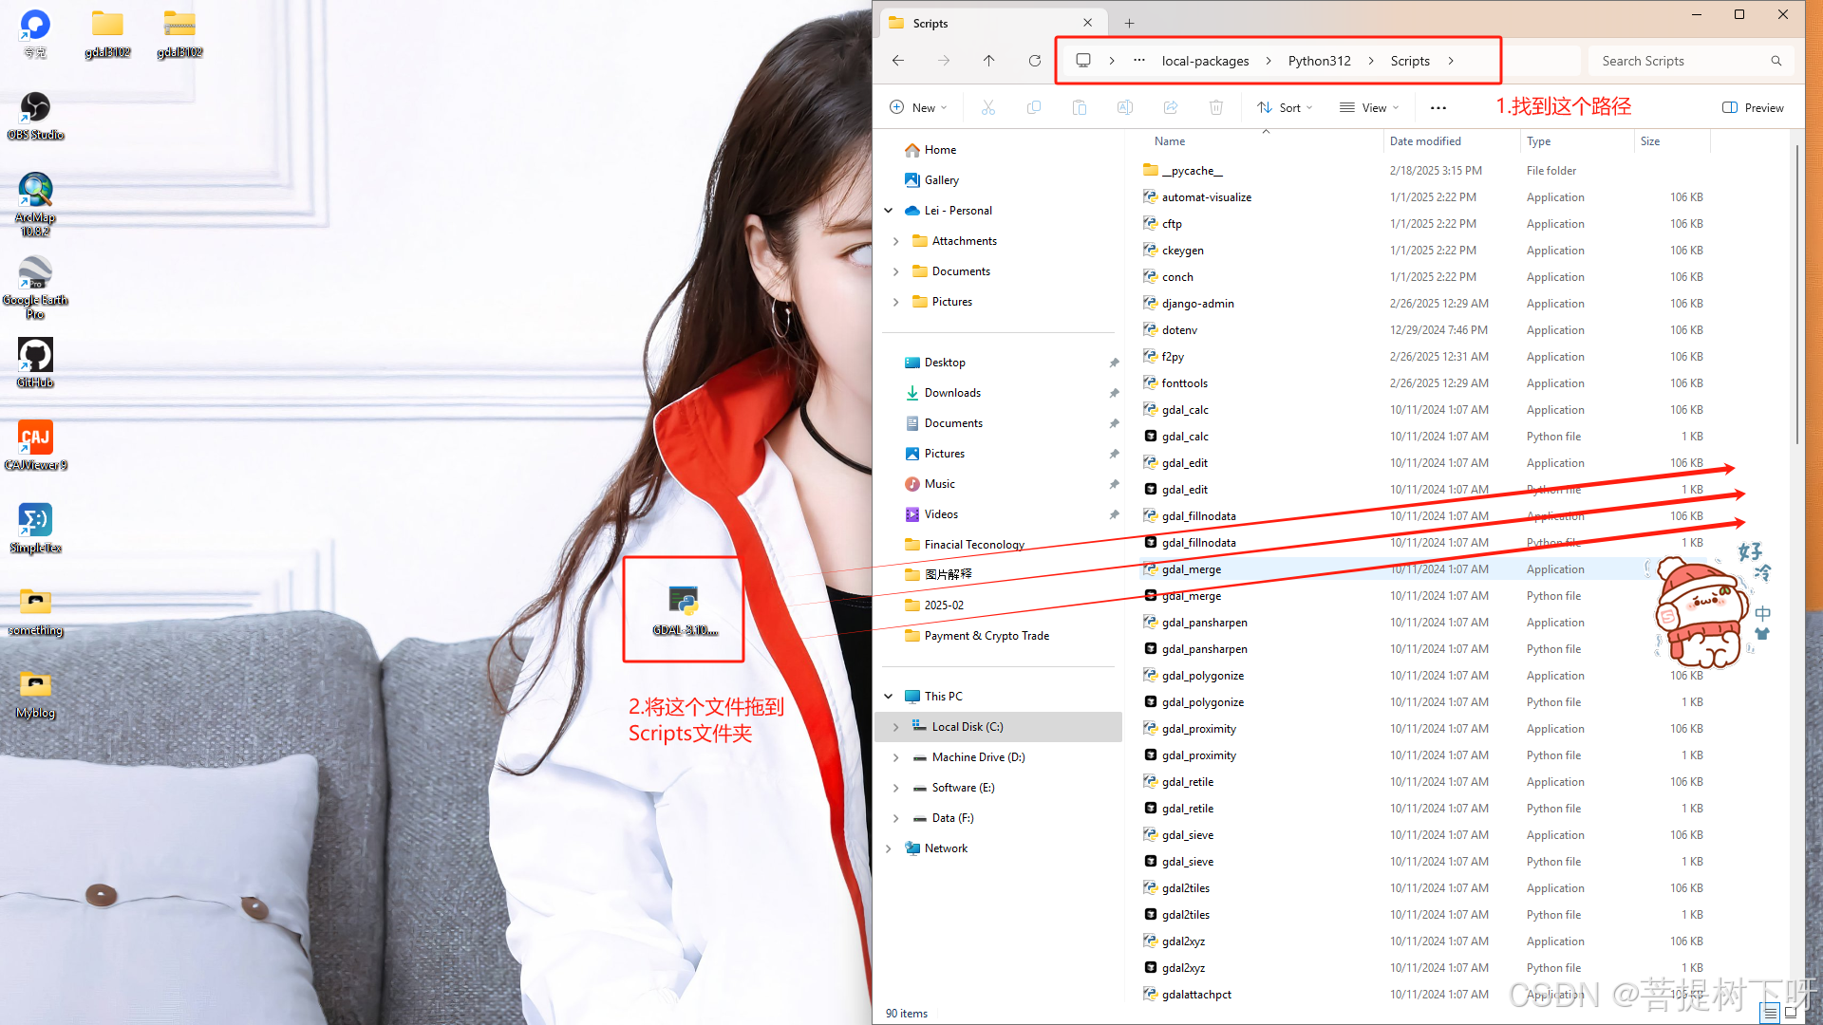Viewport: 1823px width, 1025px height.
Task: Click the Rename icon in the toolbar
Action: [x=1125, y=107]
